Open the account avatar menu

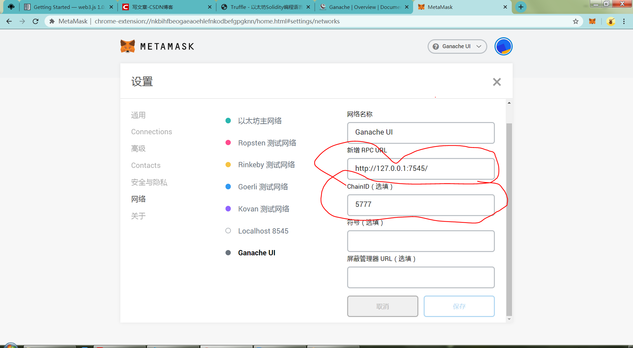tap(503, 46)
